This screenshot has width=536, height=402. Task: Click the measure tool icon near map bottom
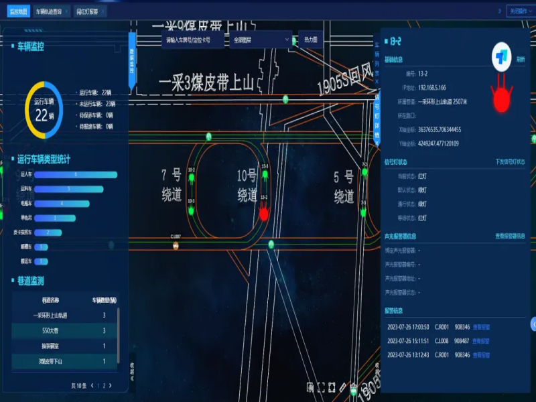pyautogui.click(x=342, y=387)
